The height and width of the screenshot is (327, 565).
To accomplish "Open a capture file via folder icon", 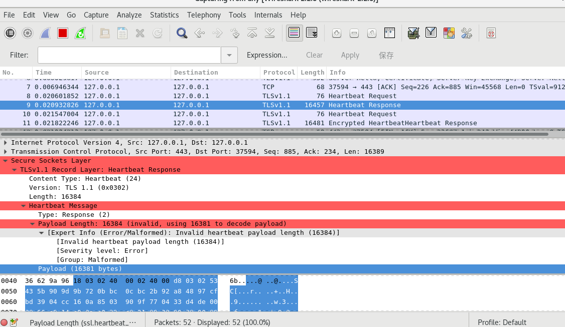I will click(x=105, y=33).
